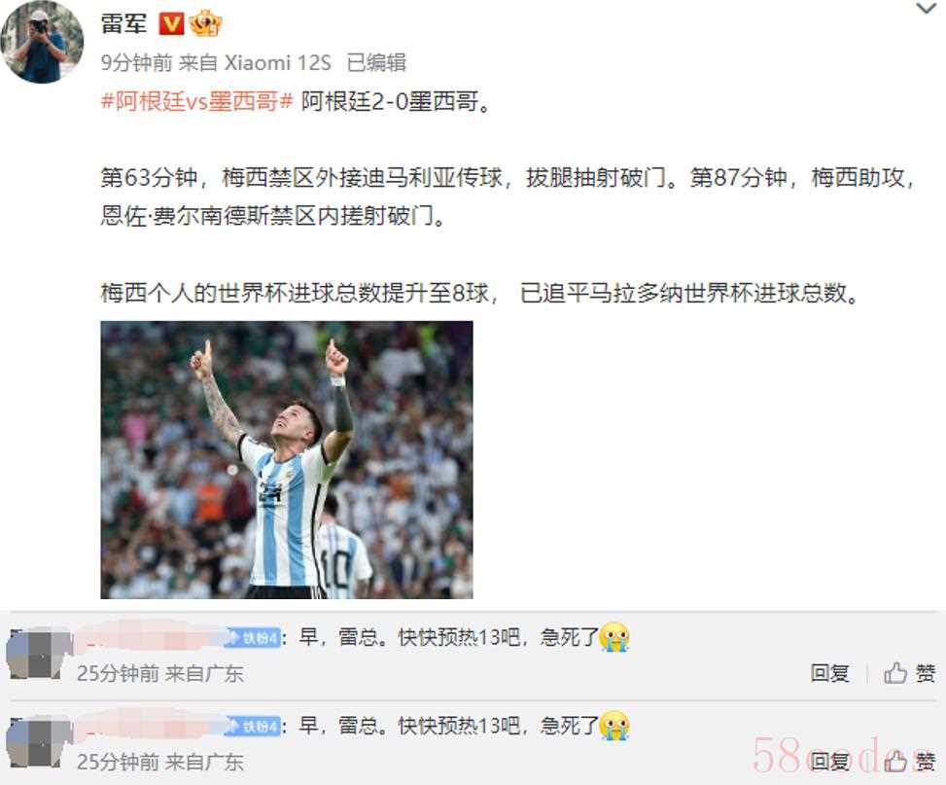Click crying emoji in first comment
Viewport: 946px width, 785px height.
tap(614, 637)
